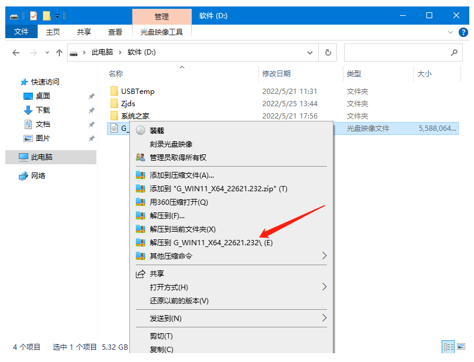Image resolution: width=474 pixels, height=362 pixels.
Task: Switch to the 主页 ribbon tab
Action: coord(52,32)
